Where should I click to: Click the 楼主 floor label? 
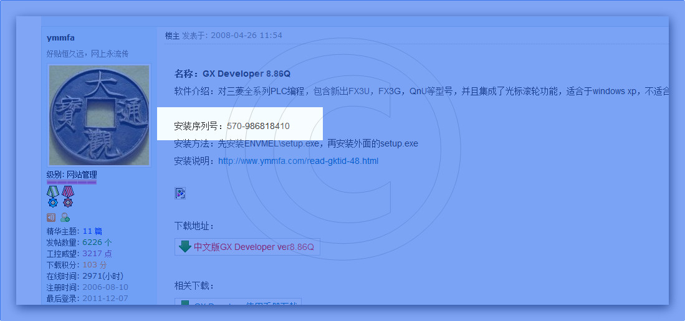click(172, 36)
